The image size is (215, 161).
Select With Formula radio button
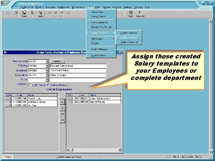point(30,85)
